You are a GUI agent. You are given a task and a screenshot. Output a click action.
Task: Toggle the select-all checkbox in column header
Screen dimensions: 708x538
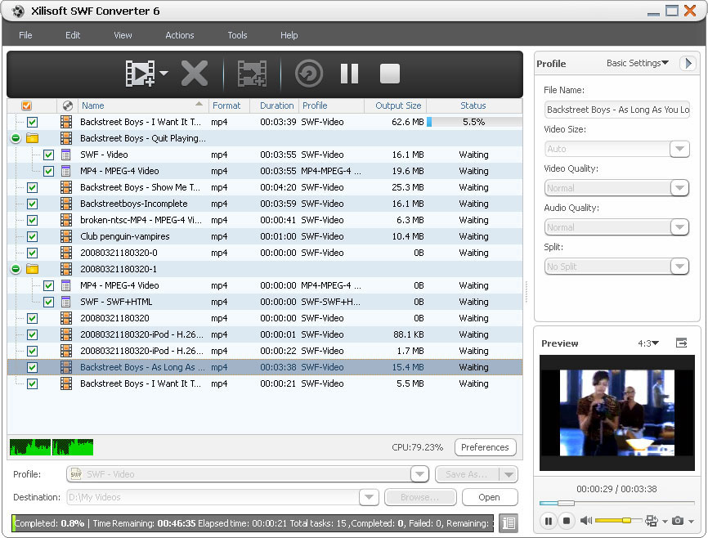(x=25, y=105)
